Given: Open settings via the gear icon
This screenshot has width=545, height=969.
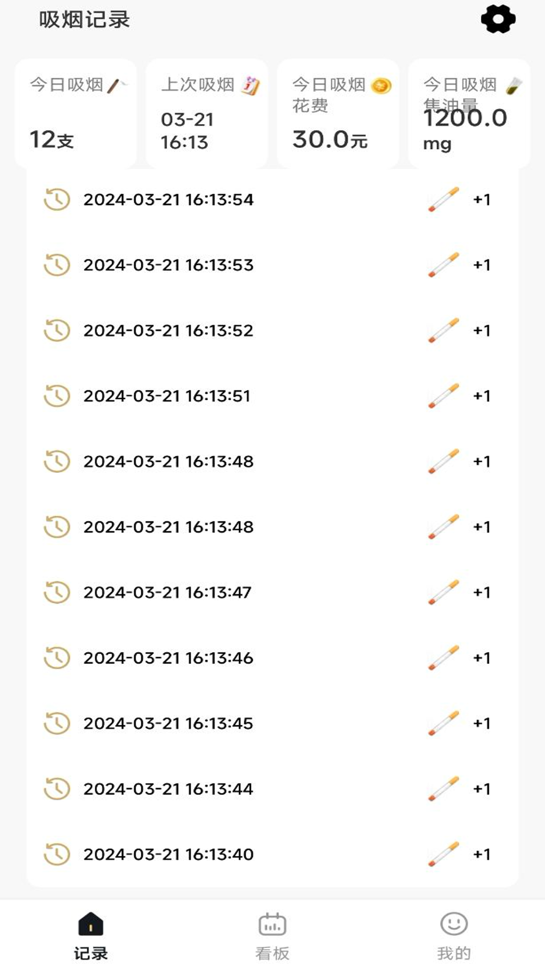Looking at the screenshot, I should coord(498,20).
